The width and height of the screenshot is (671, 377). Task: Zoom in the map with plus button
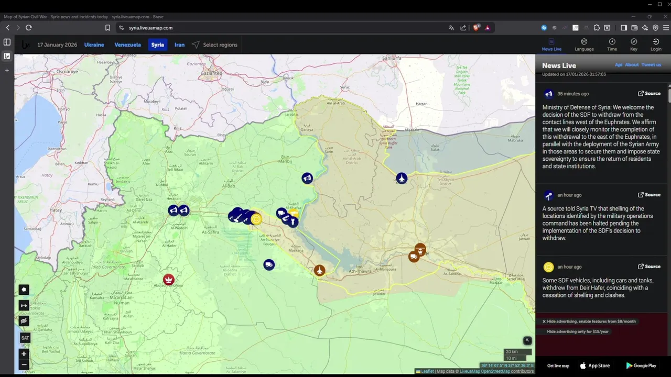(x=24, y=354)
